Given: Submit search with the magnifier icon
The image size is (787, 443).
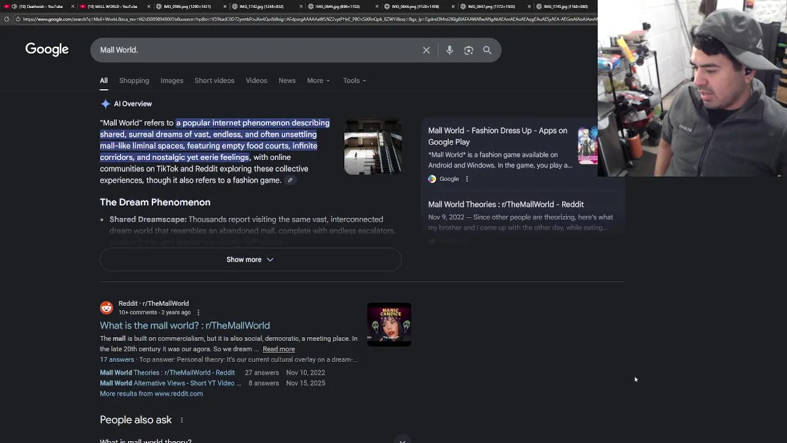Looking at the screenshot, I should click(x=487, y=50).
